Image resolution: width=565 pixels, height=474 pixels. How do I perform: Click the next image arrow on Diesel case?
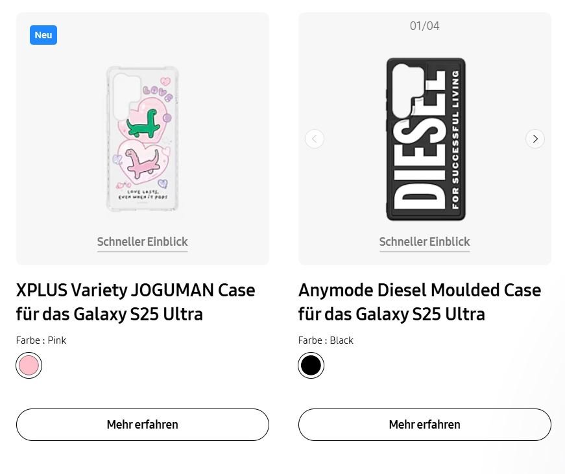(535, 139)
